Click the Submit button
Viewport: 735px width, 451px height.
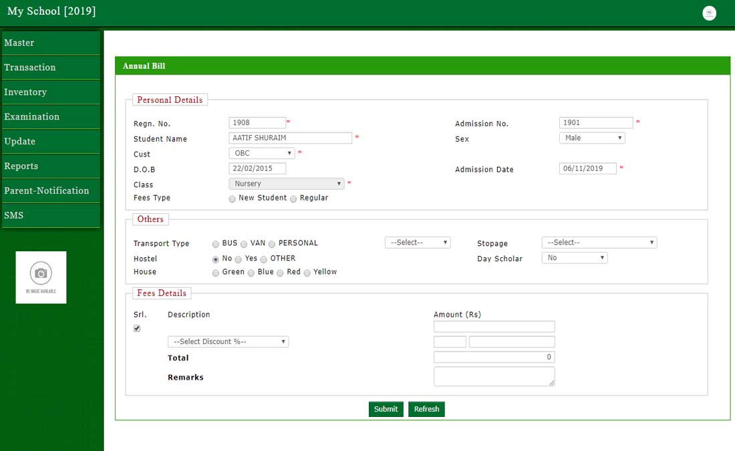click(386, 409)
